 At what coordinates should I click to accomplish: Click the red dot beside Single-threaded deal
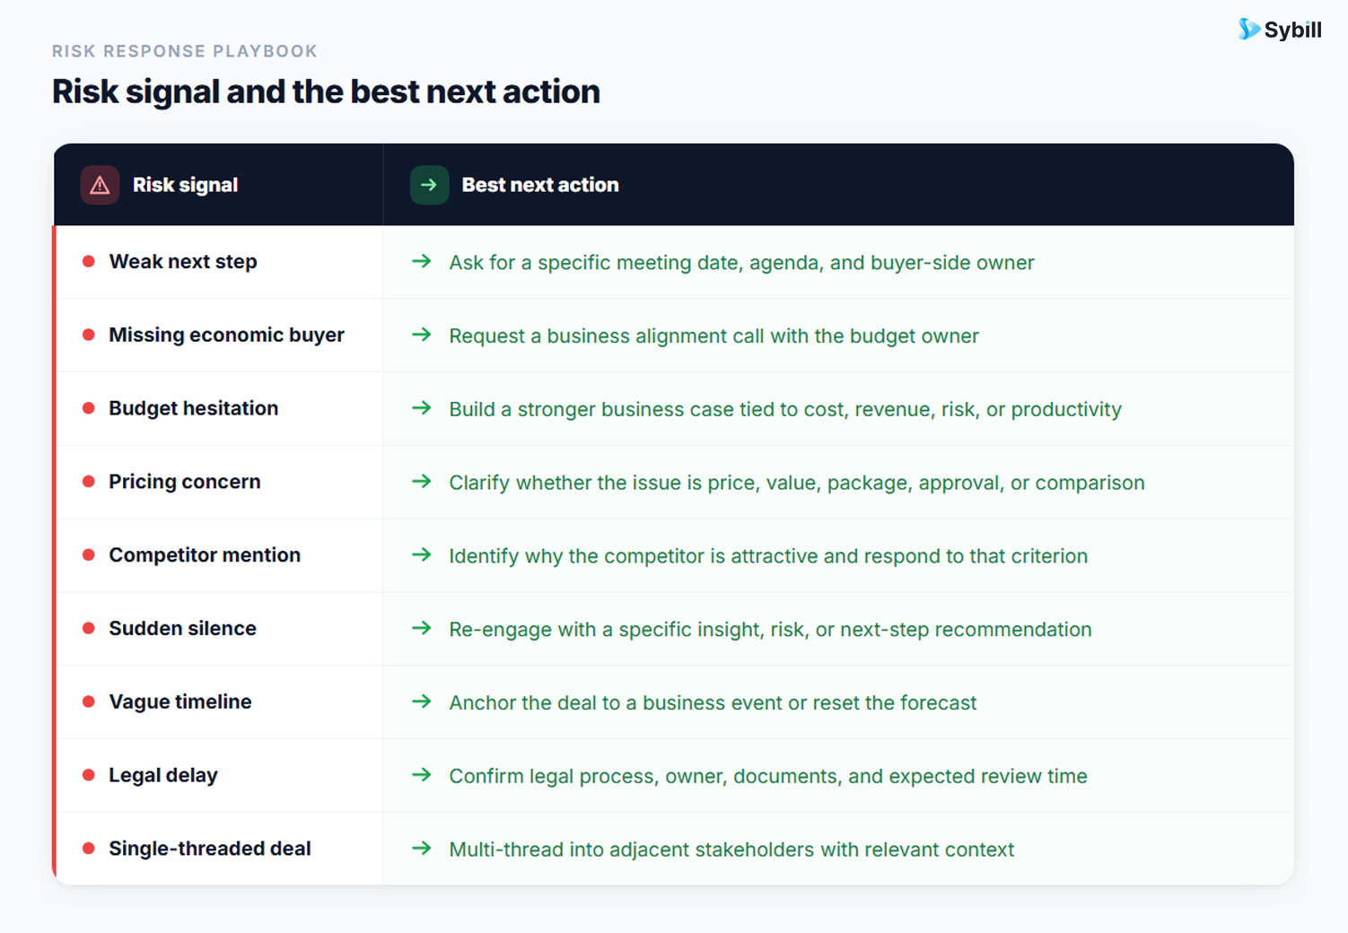[89, 849]
